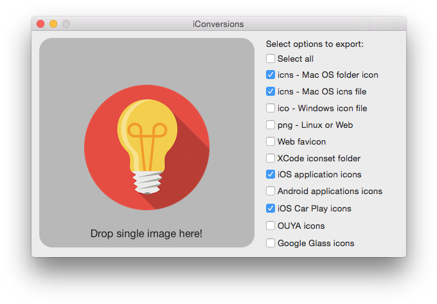Image resolution: width=437 pixels, height=304 pixels.
Task: Uncheck icns - Mac OS folder icon
Action: [x=271, y=75]
